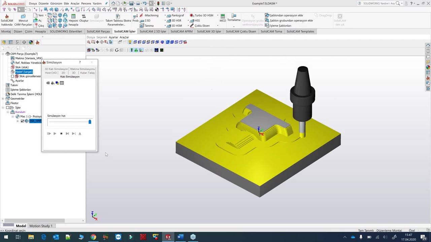Click the Çıkış exit button

[x=39, y=26]
